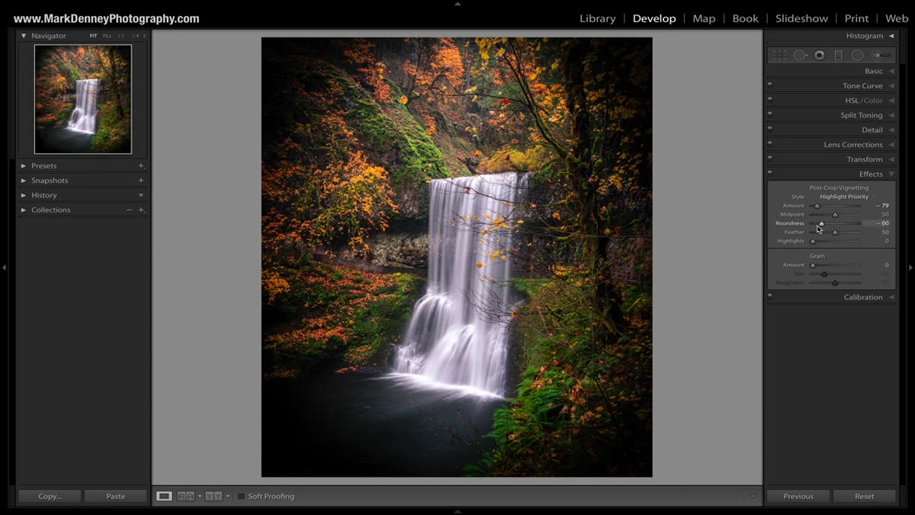The image size is (915, 515).
Task: Expand the History panel
Action: pos(24,195)
